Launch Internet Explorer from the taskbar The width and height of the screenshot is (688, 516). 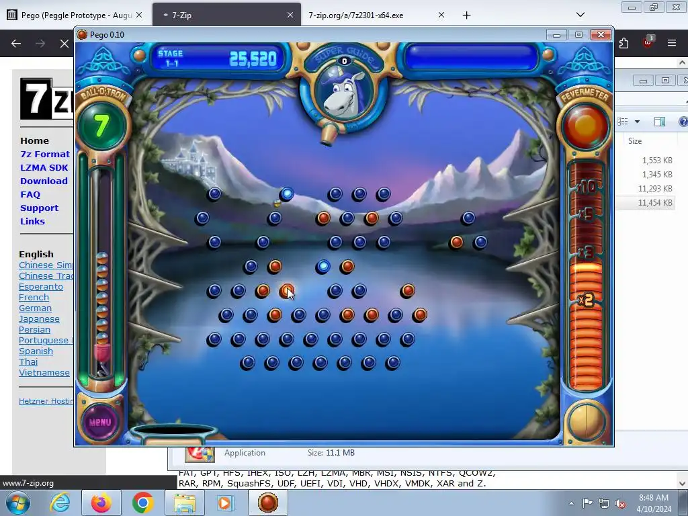pos(59,503)
